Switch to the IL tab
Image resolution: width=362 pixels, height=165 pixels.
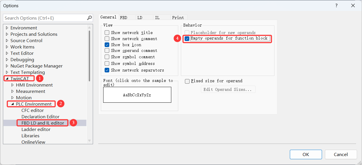(x=157, y=18)
